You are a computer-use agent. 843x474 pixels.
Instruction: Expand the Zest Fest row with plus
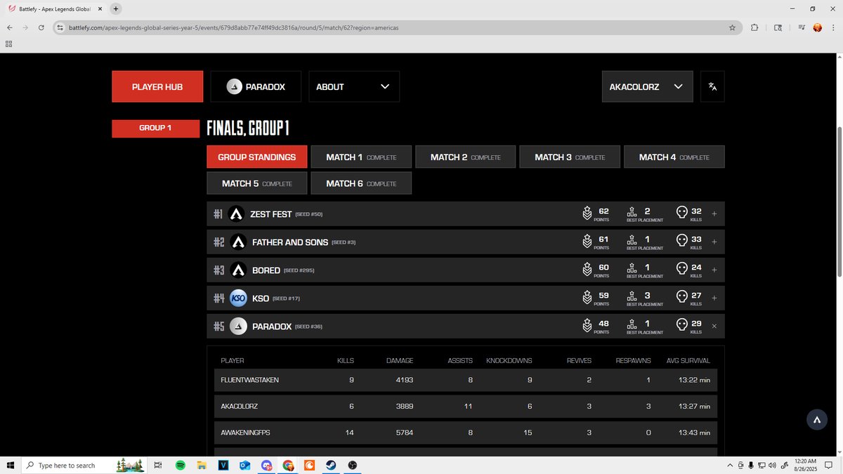coord(714,213)
